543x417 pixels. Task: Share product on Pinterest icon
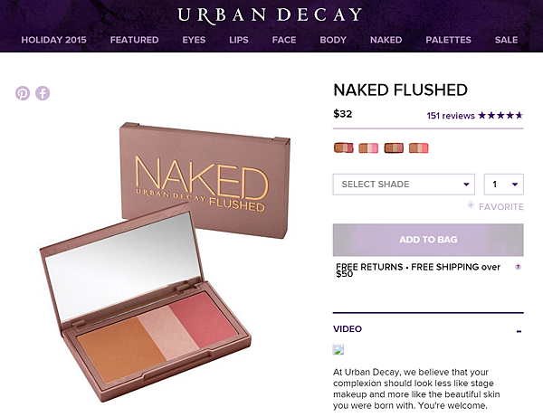(x=23, y=93)
